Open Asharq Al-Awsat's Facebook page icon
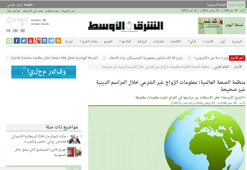247x170 pixels. pos(16,41)
